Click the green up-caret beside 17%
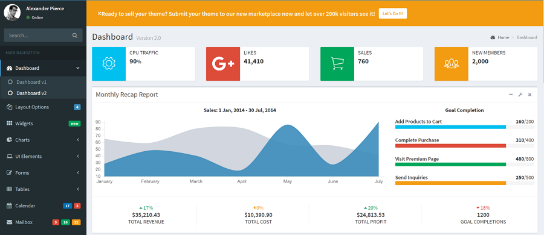 point(140,208)
